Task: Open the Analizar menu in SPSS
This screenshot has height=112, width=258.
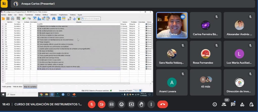Action: (x=38, y=15)
